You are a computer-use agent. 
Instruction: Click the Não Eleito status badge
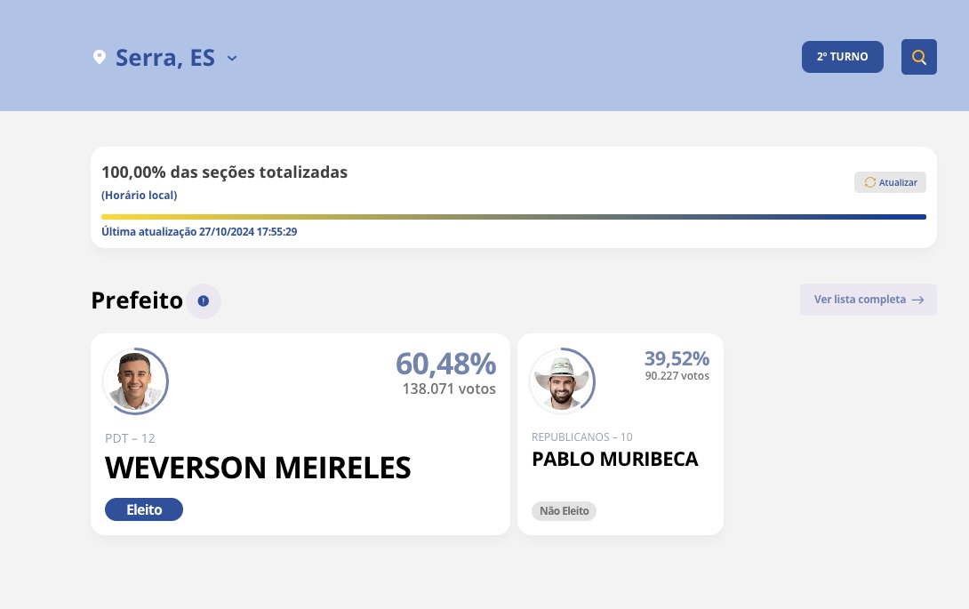[x=564, y=511]
